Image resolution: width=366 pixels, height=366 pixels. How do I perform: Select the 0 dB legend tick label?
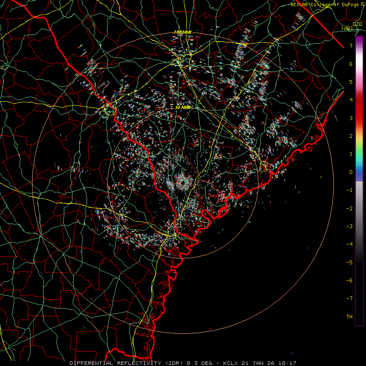tap(351, 172)
